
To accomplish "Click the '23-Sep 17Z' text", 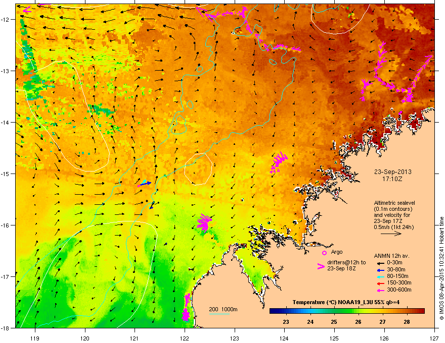I will click(x=388, y=221).
